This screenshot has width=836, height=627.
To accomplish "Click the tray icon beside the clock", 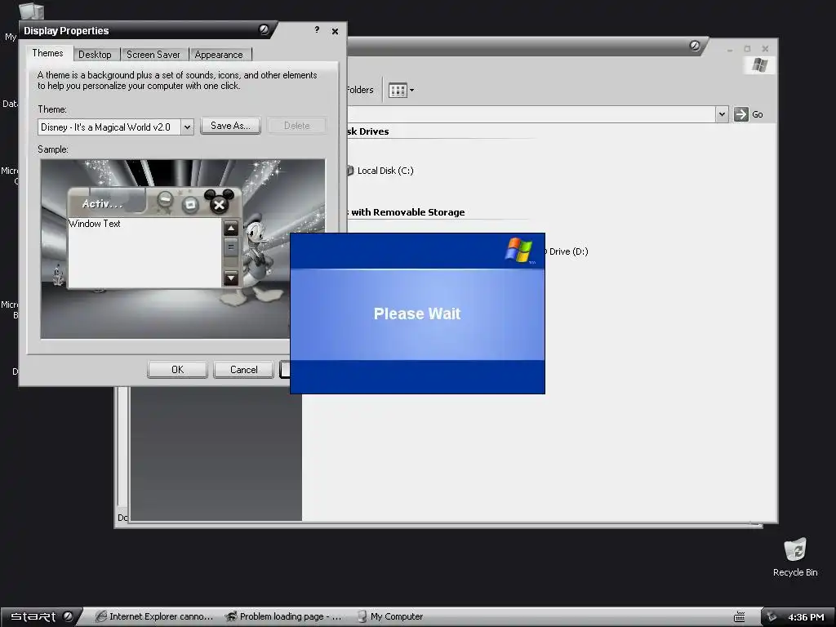I will click(x=772, y=617).
